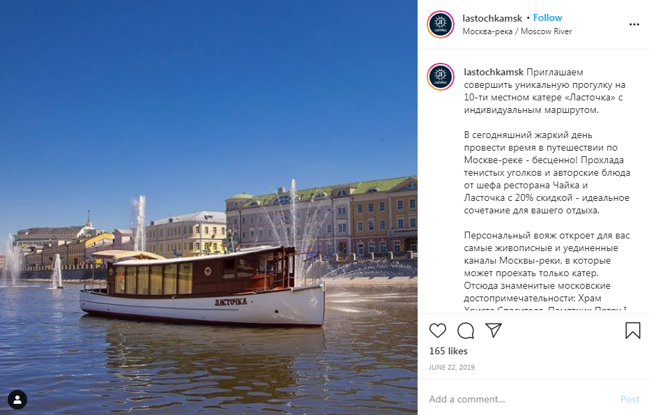649x415 pixels.
Task: View the 165 likes list
Action: (448, 352)
